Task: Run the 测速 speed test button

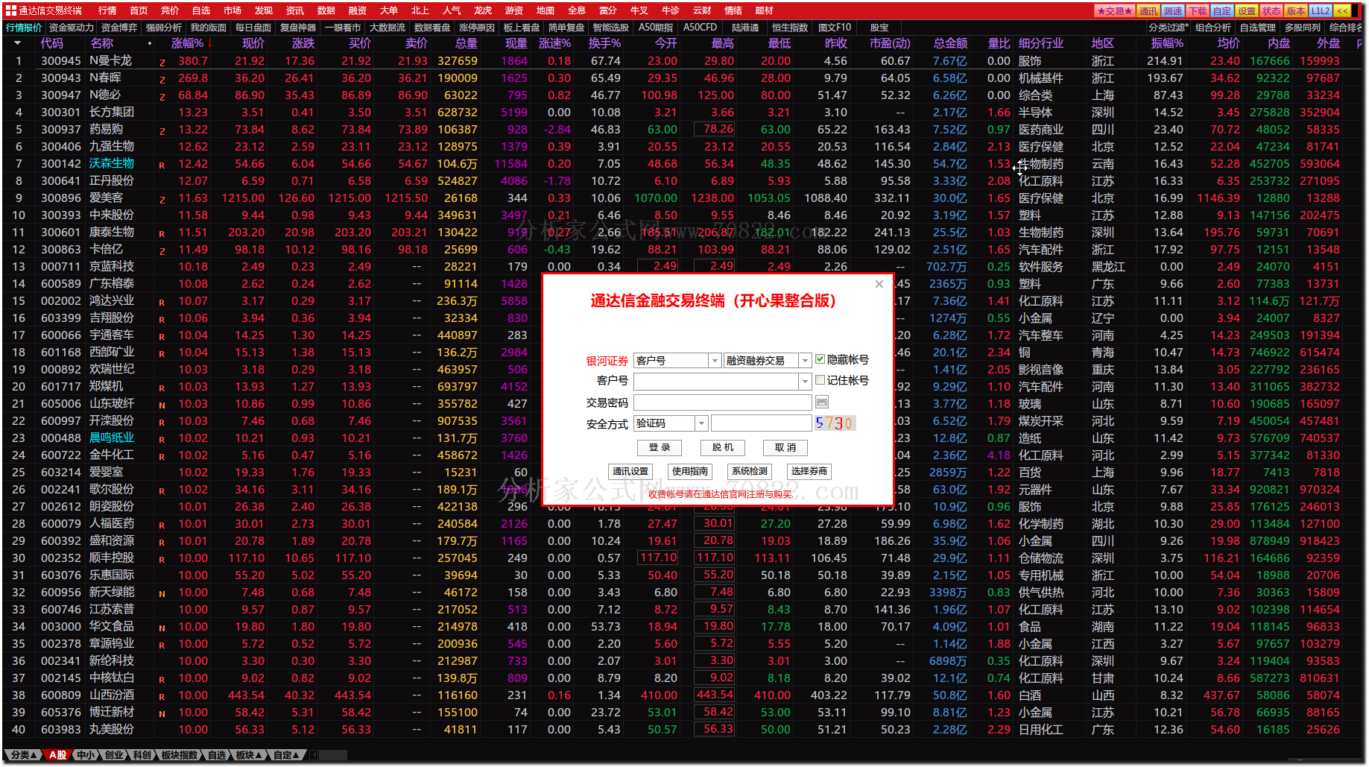Action: [1173, 10]
